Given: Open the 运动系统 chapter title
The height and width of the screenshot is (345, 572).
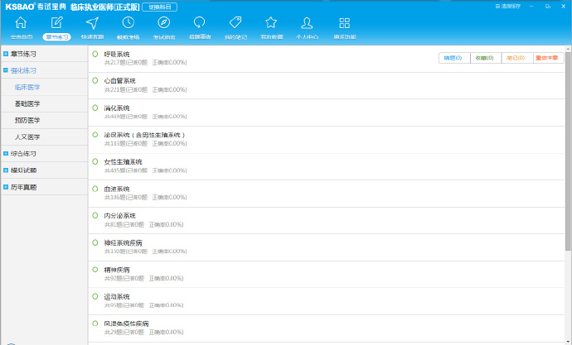Looking at the screenshot, I should (117, 296).
